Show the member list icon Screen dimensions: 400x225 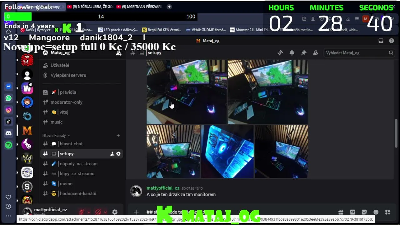[315, 53]
